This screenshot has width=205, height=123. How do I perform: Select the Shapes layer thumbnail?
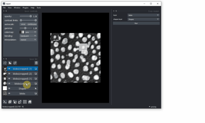5,88
